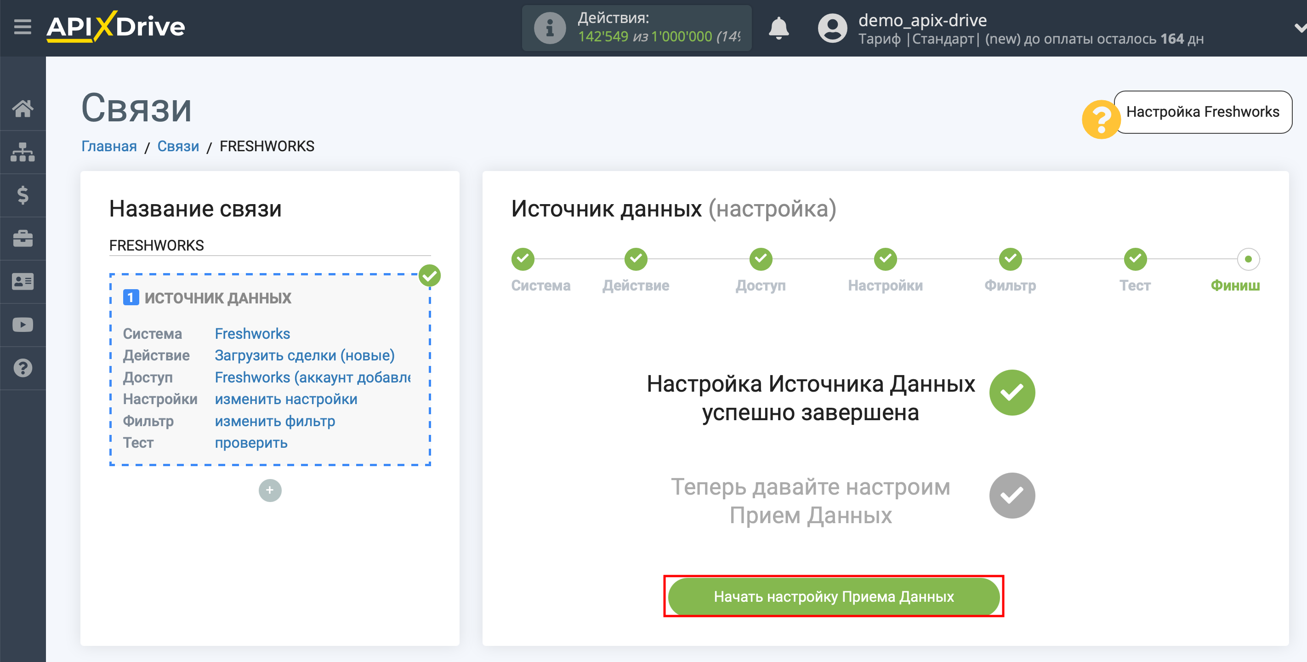The height and width of the screenshot is (662, 1307).
Task: Add a new block with plus button
Action: 270,491
